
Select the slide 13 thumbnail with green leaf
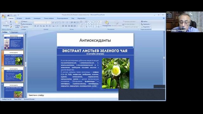14,74
